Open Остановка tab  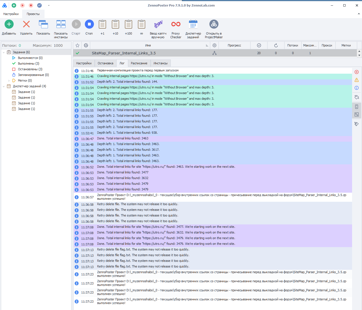coord(106,63)
